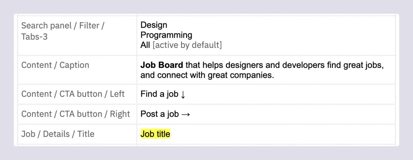Select the 'Design' text line
413x160 pixels.
154,25
